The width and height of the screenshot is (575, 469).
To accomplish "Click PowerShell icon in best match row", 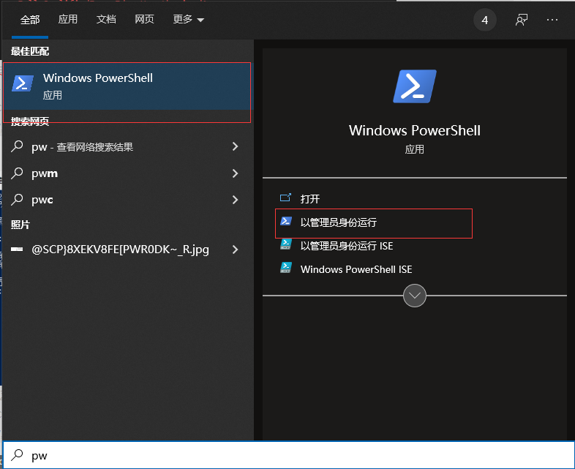I will pos(23,83).
